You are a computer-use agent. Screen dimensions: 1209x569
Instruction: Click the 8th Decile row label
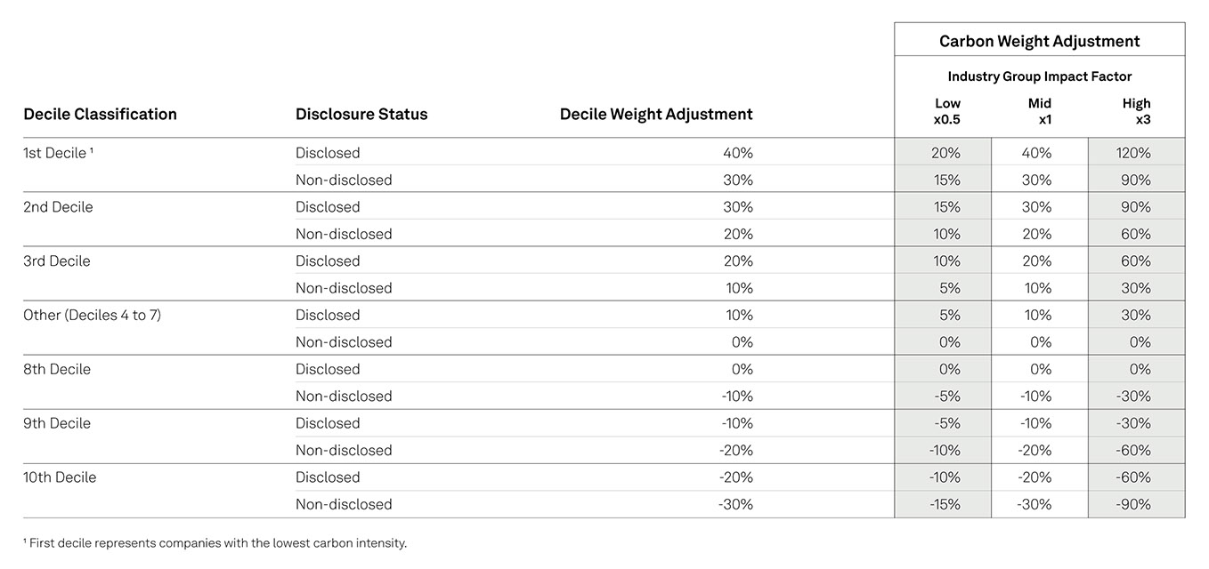[x=57, y=369]
